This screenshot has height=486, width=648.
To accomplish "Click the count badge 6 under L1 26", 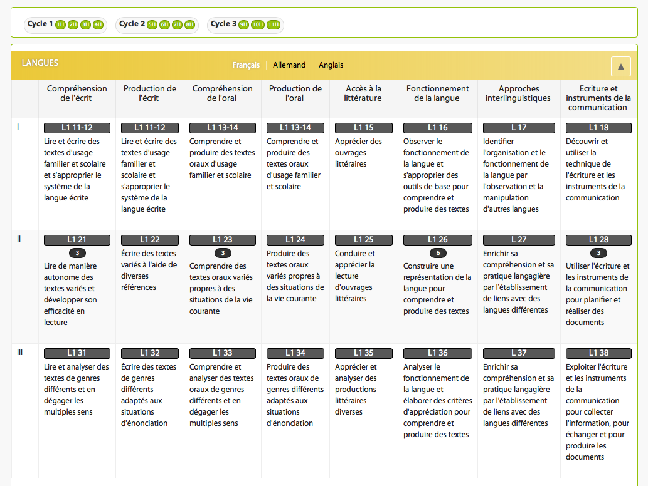I will (x=438, y=253).
